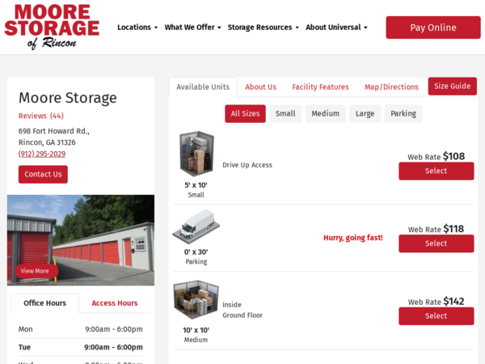Screen dimensions: 485x364
Task: Switch to the Access Hours tab
Action: 115,303
